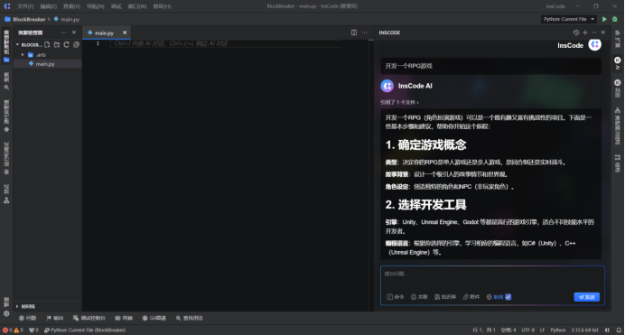Viewport: 625px width, 335px height.
Task: Click the errors count in the status bar
Action: coord(7,330)
